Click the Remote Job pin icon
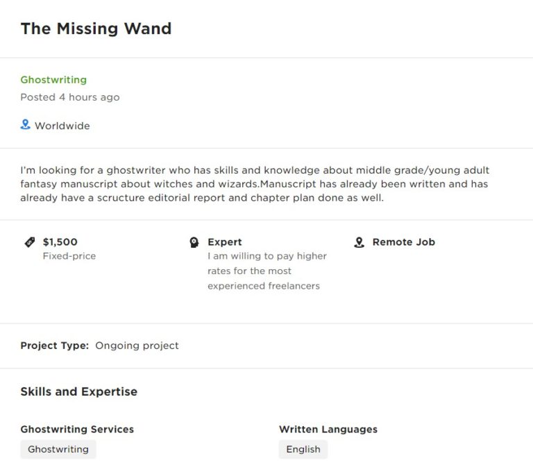Viewport: 533px width, 474px height. (x=359, y=242)
